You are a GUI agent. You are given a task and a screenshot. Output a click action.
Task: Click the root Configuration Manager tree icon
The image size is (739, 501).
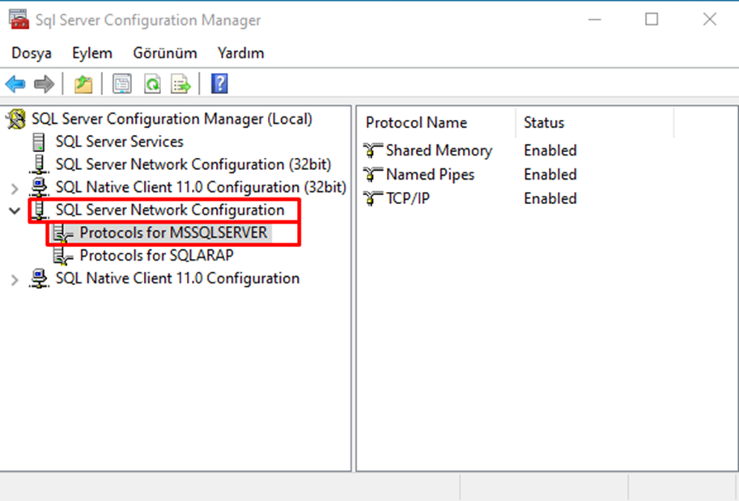pos(15,119)
